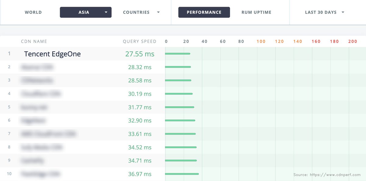Click the 34.71 ms query speed value

pos(140,161)
